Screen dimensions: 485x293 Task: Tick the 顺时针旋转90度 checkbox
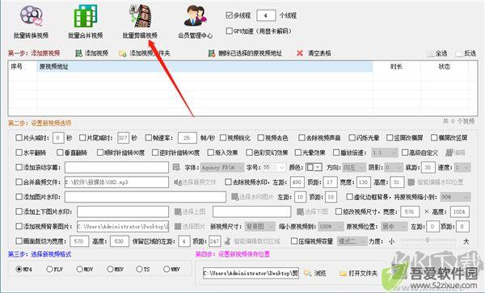point(100,153)
